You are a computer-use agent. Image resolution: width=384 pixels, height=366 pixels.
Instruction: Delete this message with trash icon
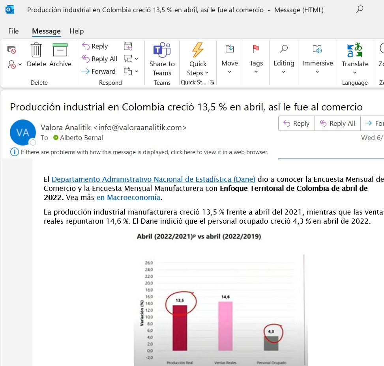coord(36,55)
